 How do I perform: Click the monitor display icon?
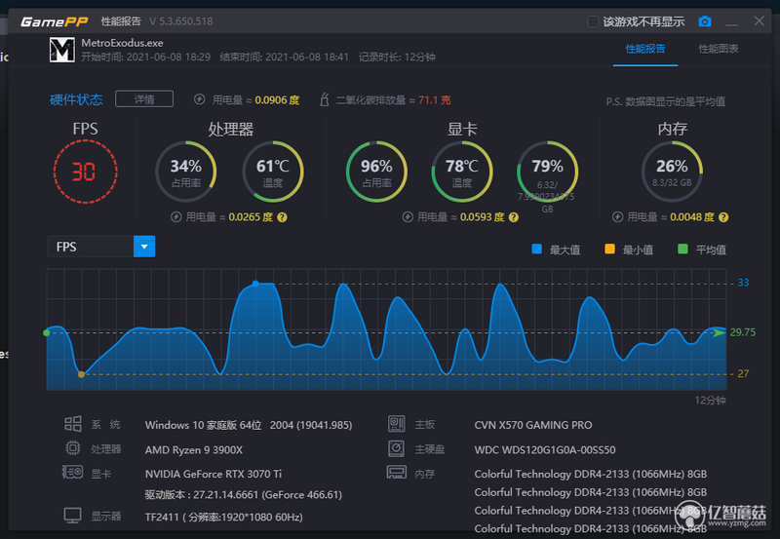coord(72,516)
